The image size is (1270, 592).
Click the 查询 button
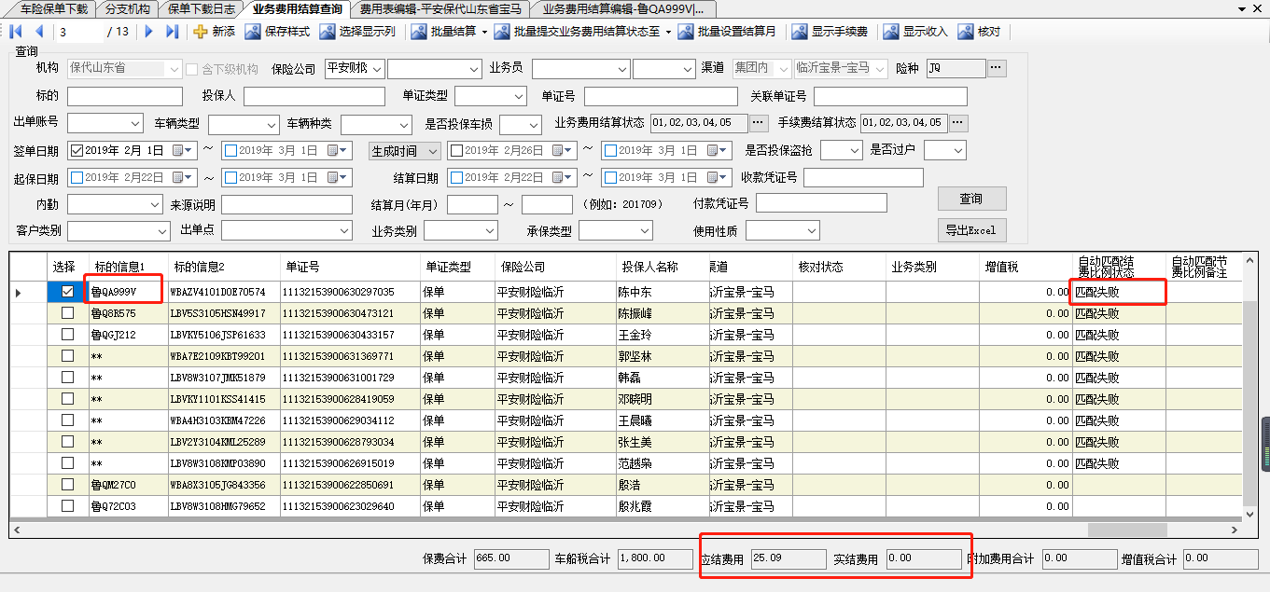click(x=971, y=199)
